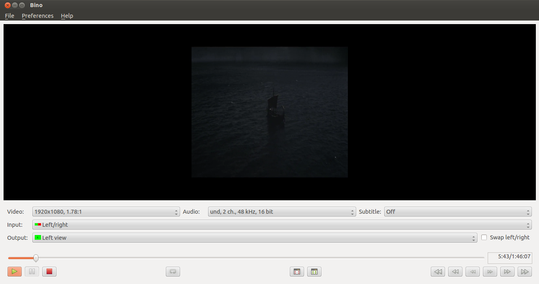Click the Pause button
Viewport: 539px width, 284px height.
click(32, 272)
